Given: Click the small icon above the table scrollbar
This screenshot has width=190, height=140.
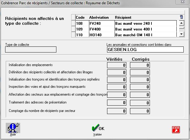Looking at the screenshot, I should point(181,17).
